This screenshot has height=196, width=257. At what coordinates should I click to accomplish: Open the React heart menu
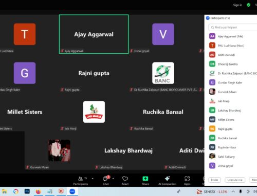(125, 181)
